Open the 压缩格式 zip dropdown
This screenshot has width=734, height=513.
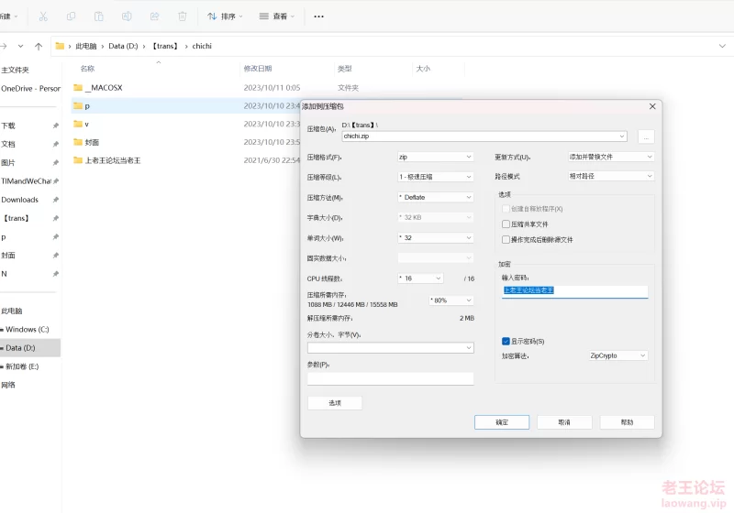coord(436,157)
